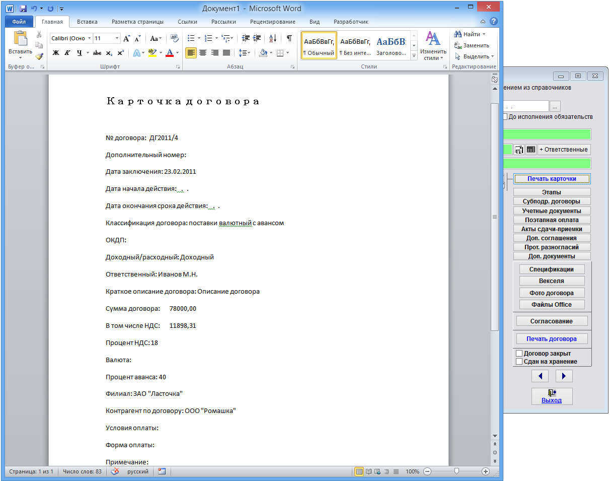Open the Найти dropdown arrow

(x=484, y=34)
